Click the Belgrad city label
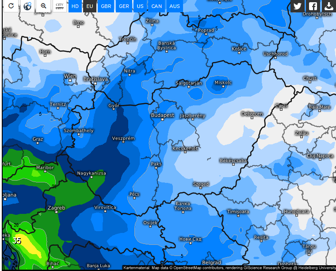The width and height of the screenshot is (336, 271). click(211, 263)
